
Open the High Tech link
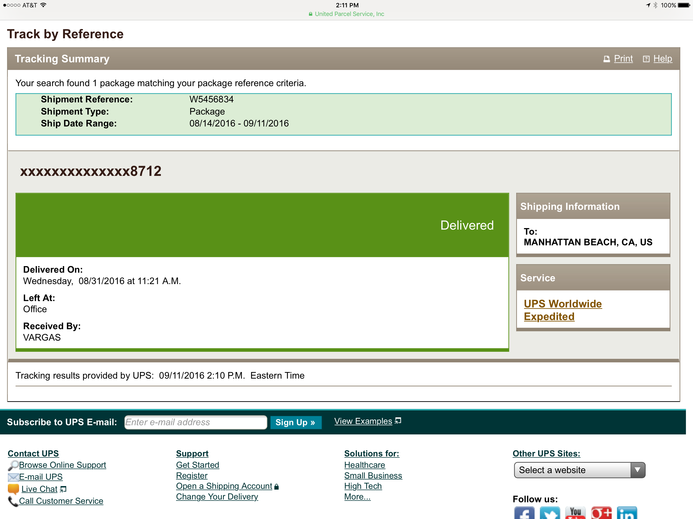coord(363,486)
